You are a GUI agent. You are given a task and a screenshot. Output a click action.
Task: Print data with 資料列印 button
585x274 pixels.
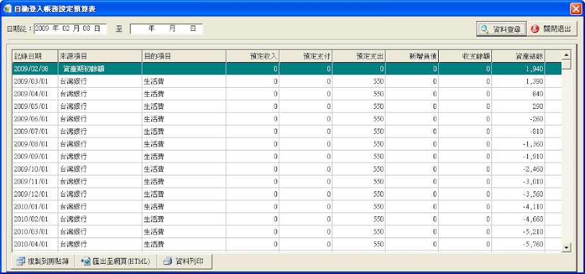[x=185, y=262]
